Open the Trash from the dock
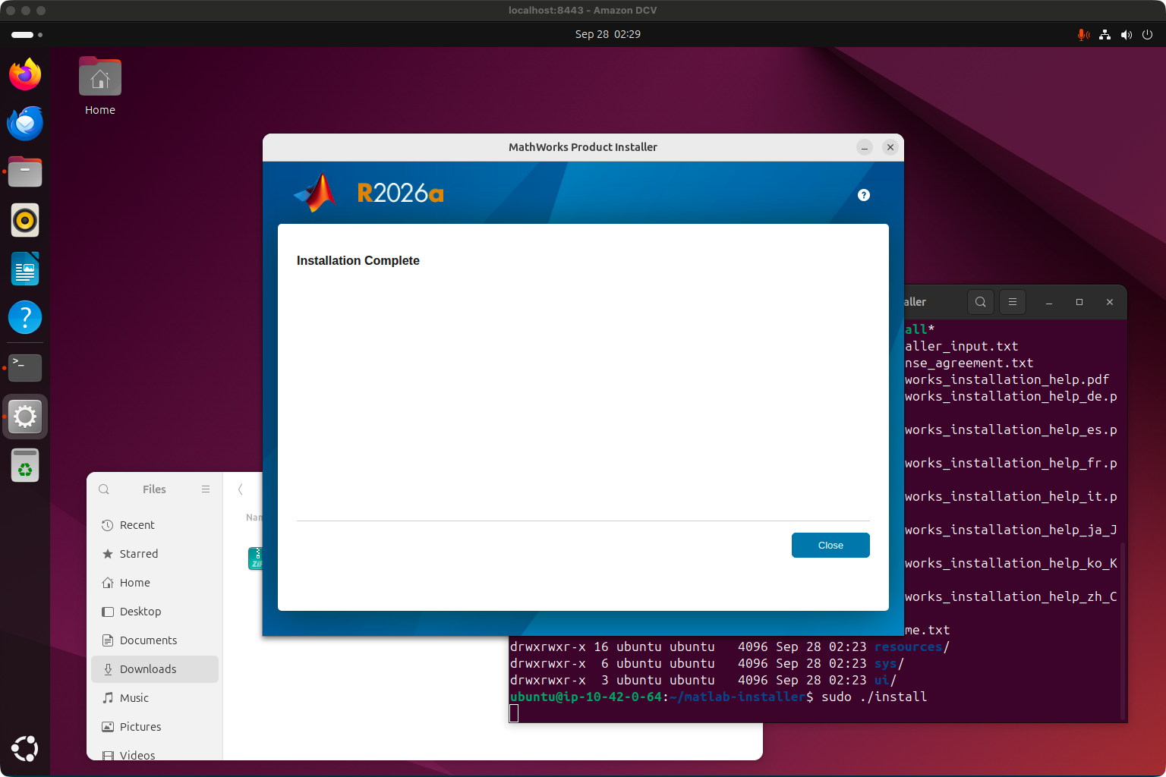Image resolution: width=1166 pixels, height=777 pixels. (x=25, y=464)
